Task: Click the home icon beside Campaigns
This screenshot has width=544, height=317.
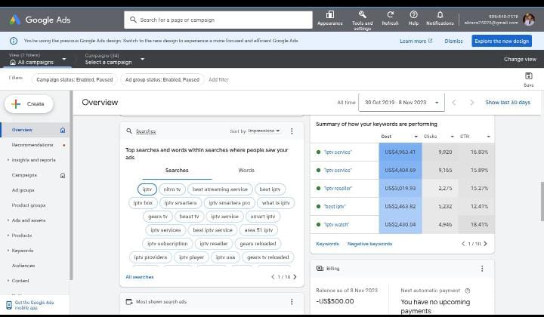Action: 63,175
